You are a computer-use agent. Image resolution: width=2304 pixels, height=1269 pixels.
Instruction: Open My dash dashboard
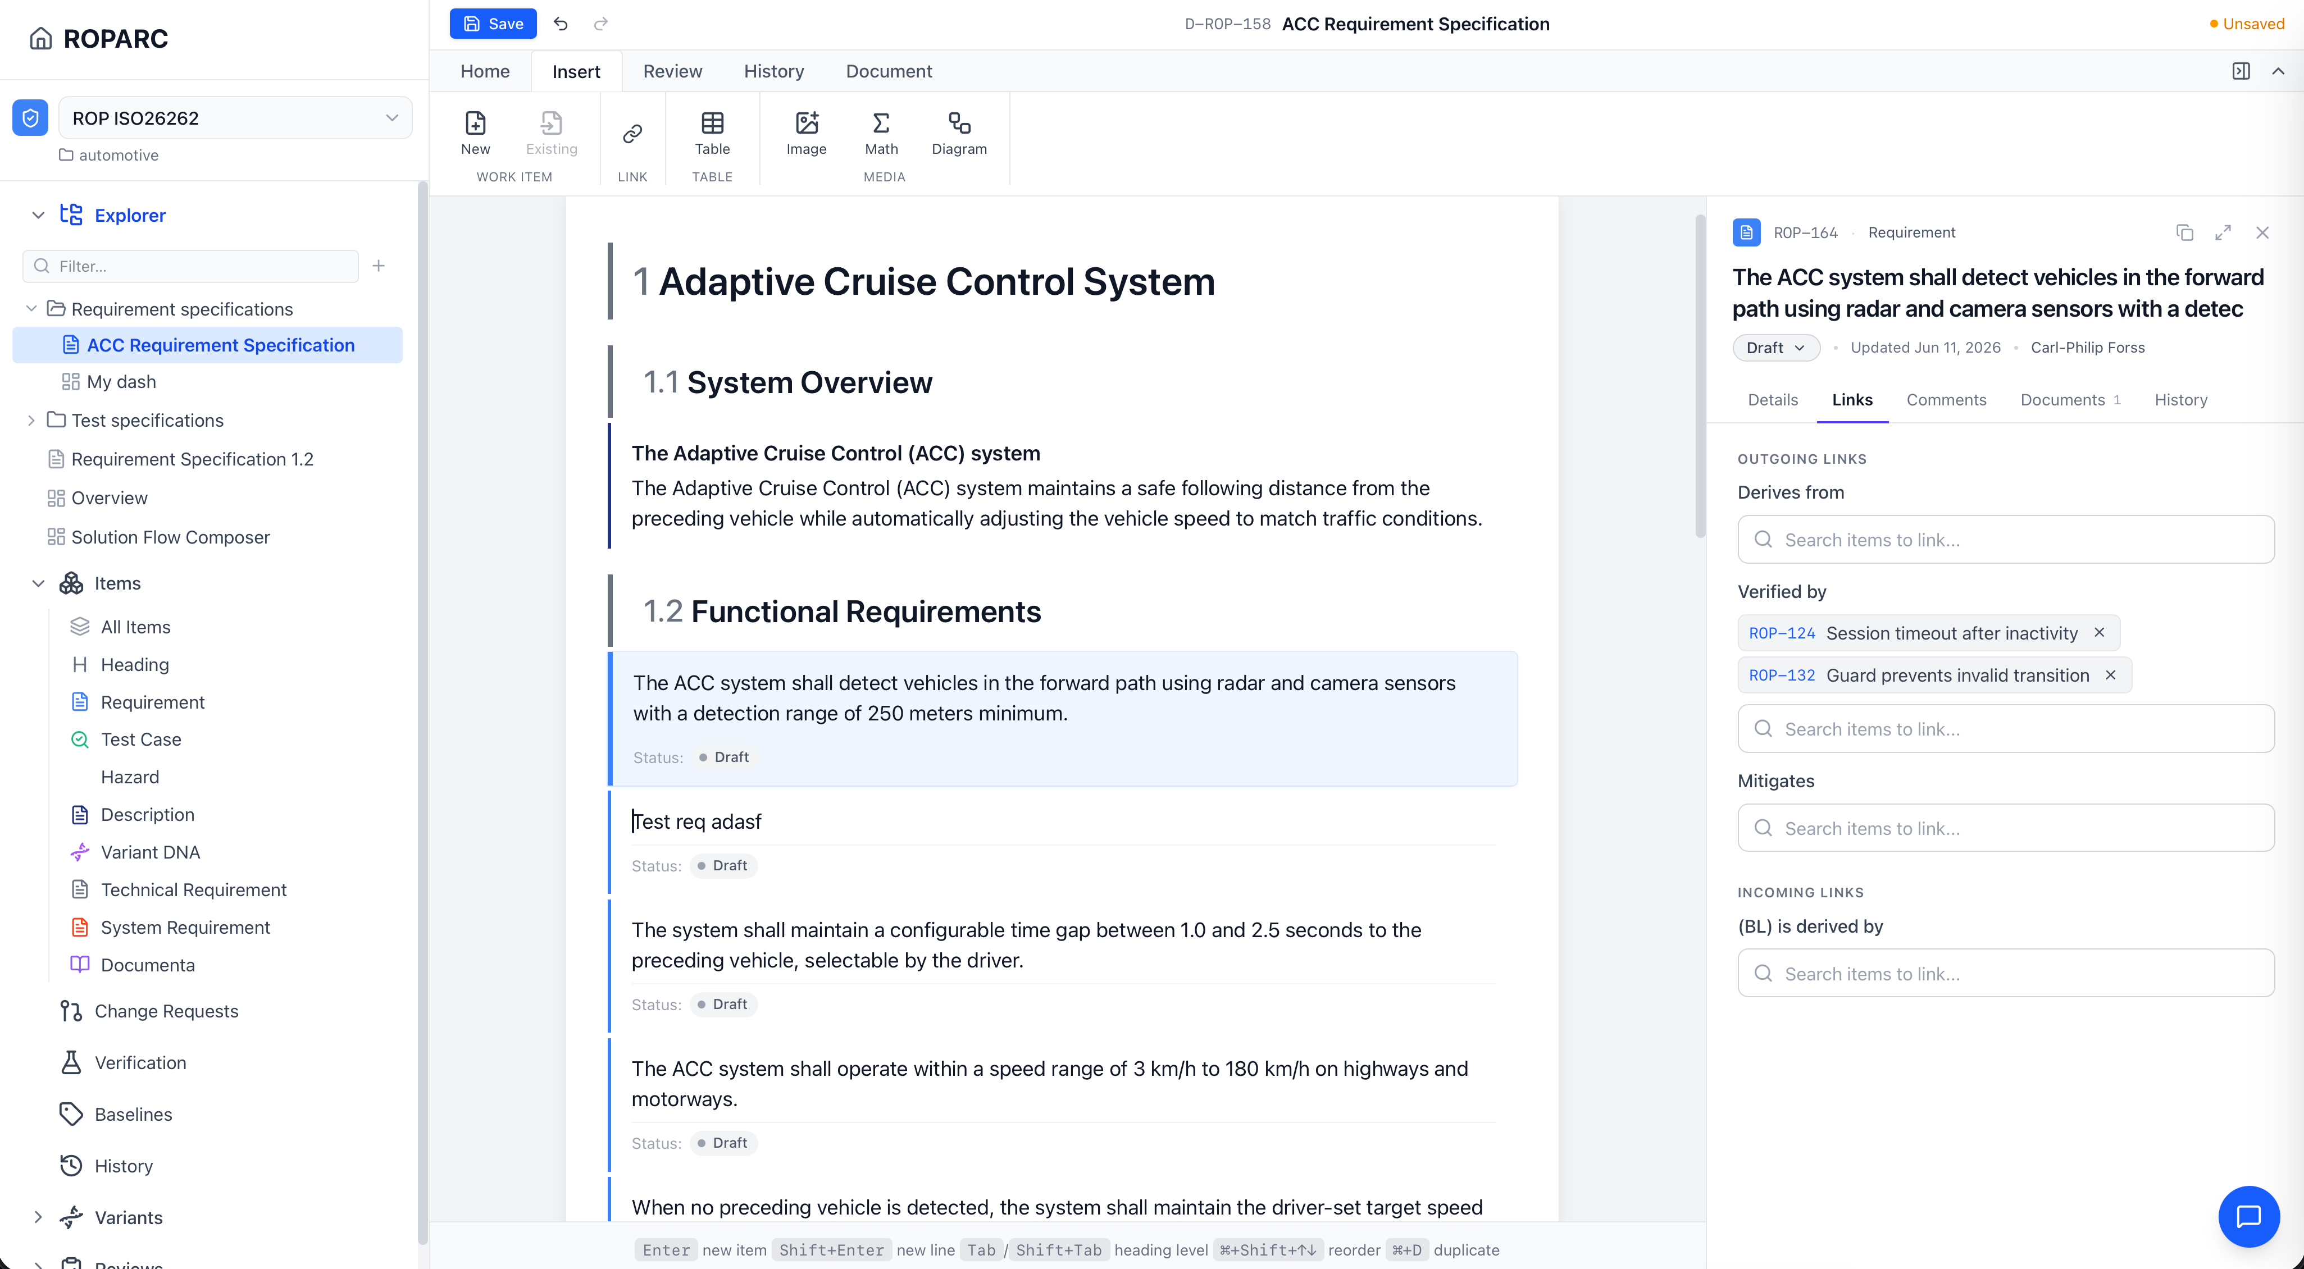click(121, 382)
